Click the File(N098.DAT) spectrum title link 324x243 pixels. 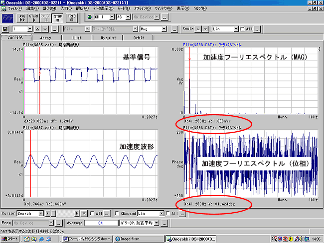click(x=212, y=45)
